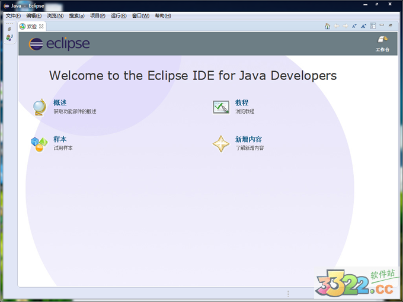Minimize the Eclipse window
The height and width of the screenshot is (302, 403).
click(x=365, y=5)
